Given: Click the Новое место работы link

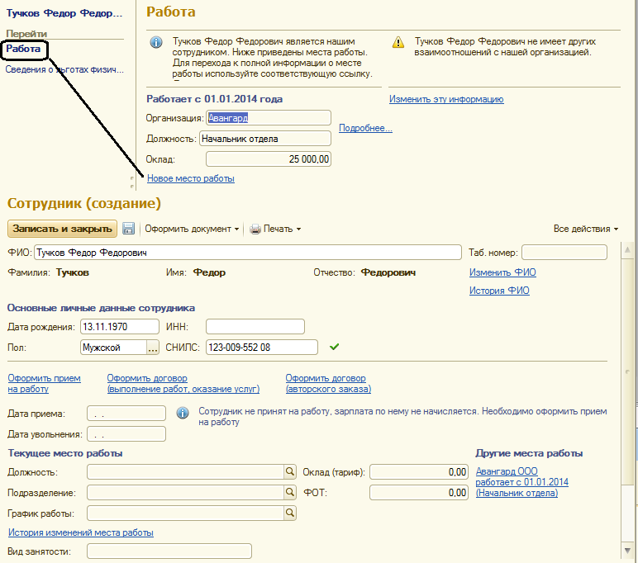Looking at the screenshot, I should point(190,178).
